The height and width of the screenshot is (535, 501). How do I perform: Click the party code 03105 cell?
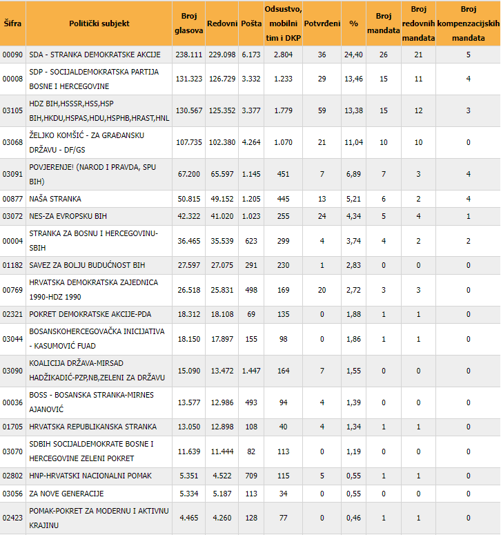pyautogui.click(x=12, y=111)
